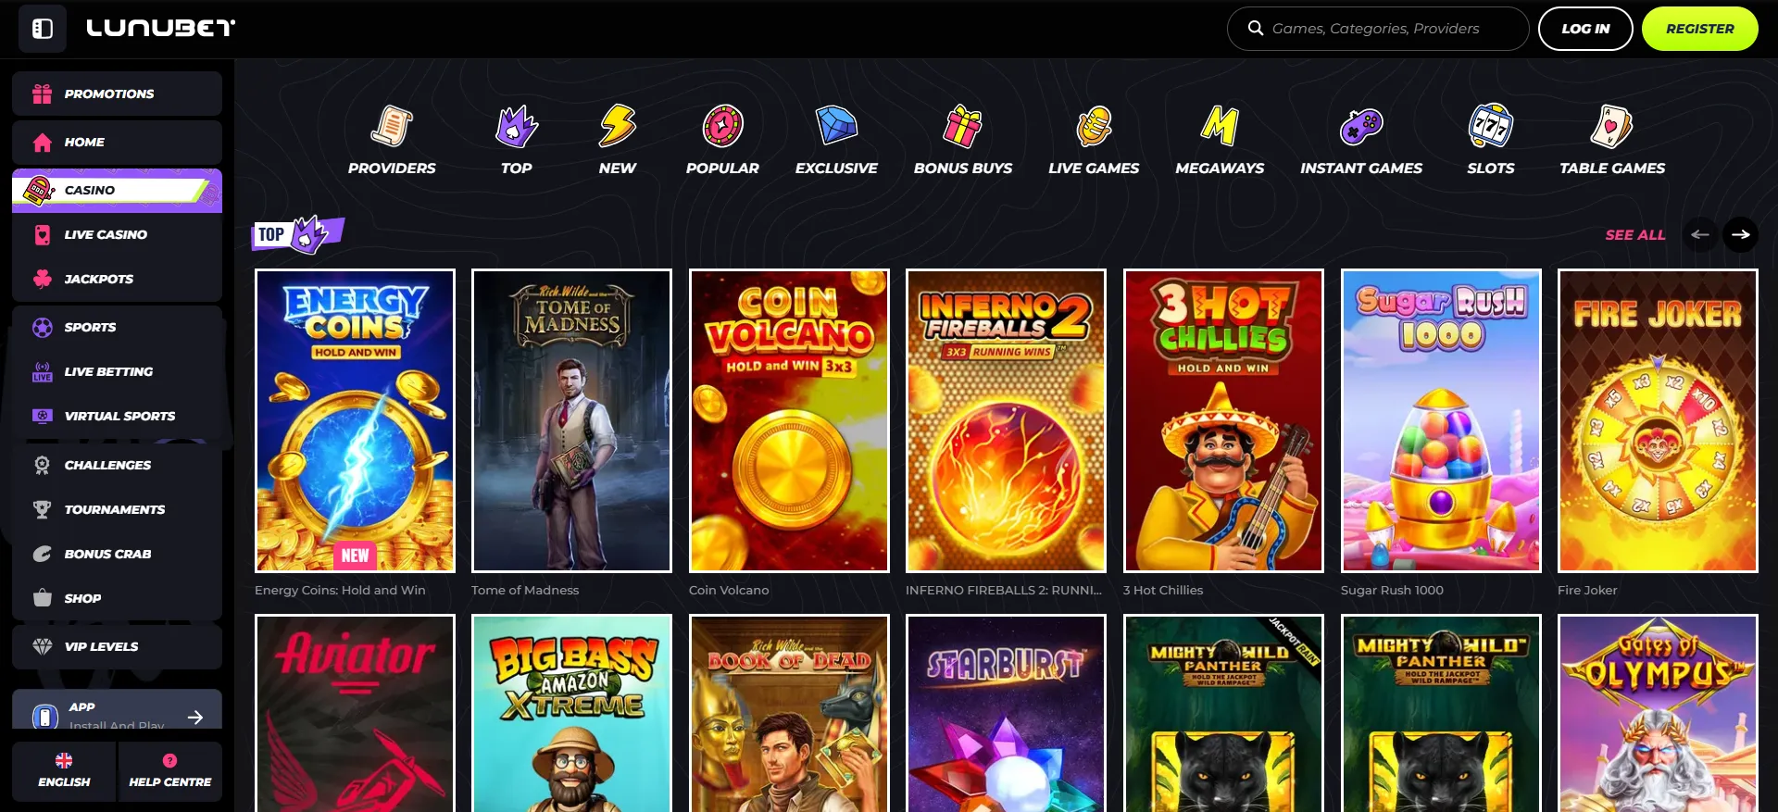Click the Help Centre question mark icon
Viewport: 1778px width, 812px height.
tap(169, 760)
